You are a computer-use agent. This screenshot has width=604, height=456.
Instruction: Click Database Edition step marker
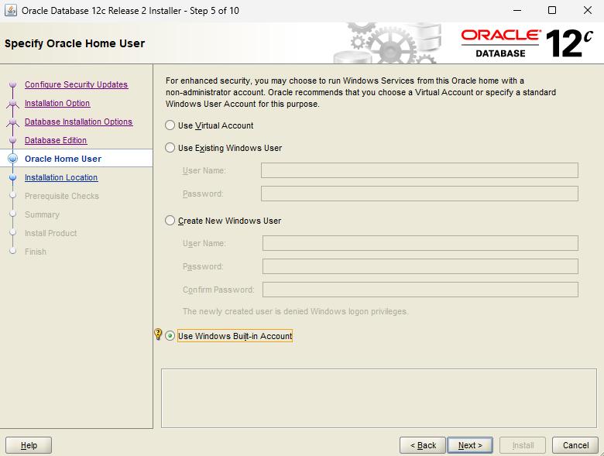[x=12, y=140]
